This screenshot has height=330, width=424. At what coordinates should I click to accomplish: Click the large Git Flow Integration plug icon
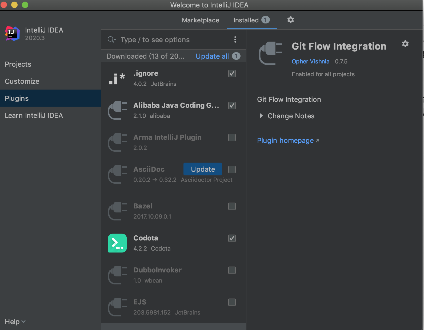pos(270,53)
